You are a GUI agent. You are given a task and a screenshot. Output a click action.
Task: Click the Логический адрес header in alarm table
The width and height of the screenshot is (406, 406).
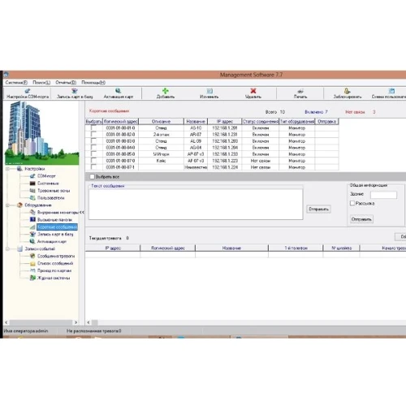click(168, 248)
